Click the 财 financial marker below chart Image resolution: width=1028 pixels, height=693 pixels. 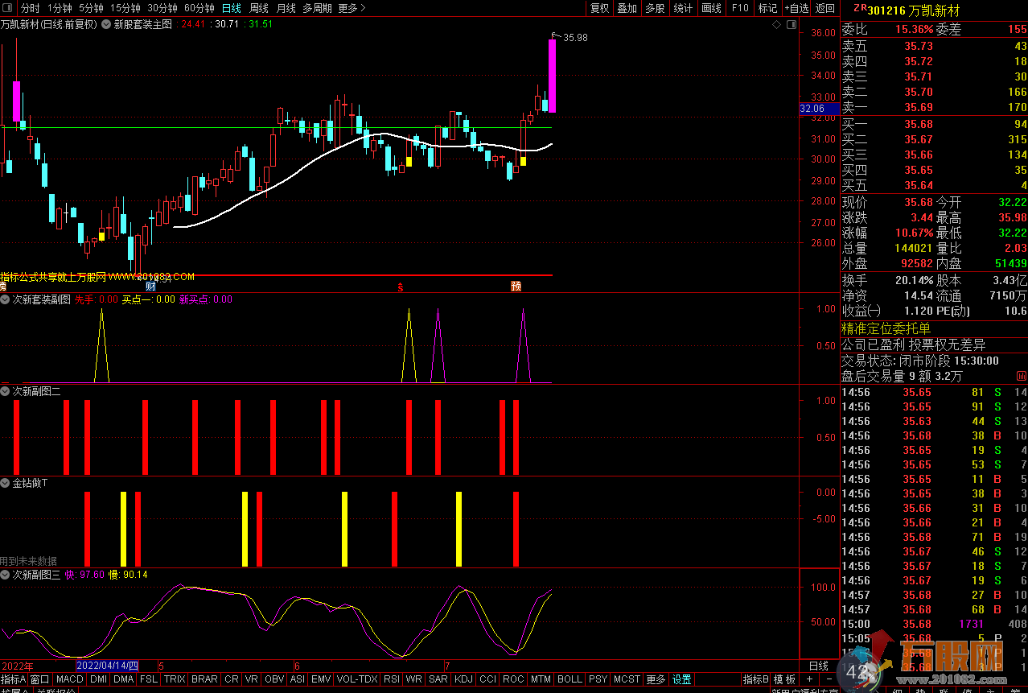point(150,287)
